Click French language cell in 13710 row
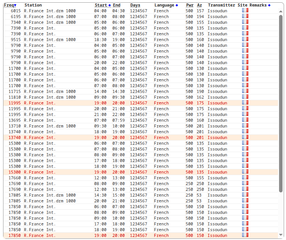The image size is (286, 240). pyautogui.click(x=161, y=126)
